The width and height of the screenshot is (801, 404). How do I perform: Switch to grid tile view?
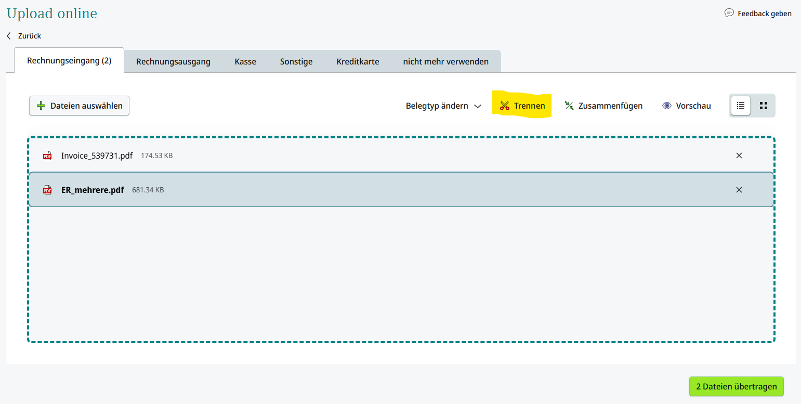[x=763, y=106]
